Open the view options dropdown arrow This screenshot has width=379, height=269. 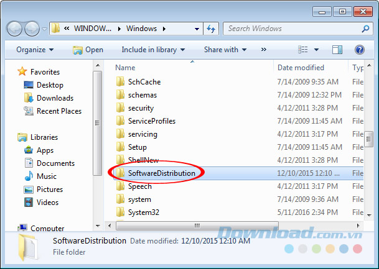point(316,50)
